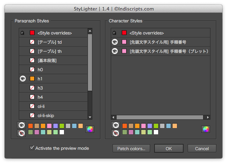Image resolution: width=227 pixels, height=163 pixels.
Task: Confirm with the OK button
Action: tap(169, 148)
